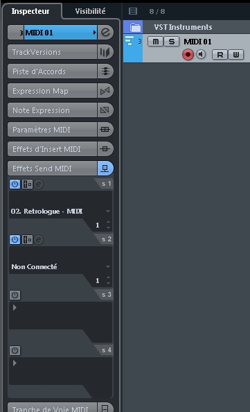The width and height of the screenshot is (250, 412).
Task: Click the Effets d'Insert MIDI icon
Action: [x=105, y=149]
